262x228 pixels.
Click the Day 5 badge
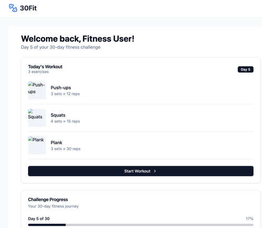pyautogui.click(x=246, y=70)
